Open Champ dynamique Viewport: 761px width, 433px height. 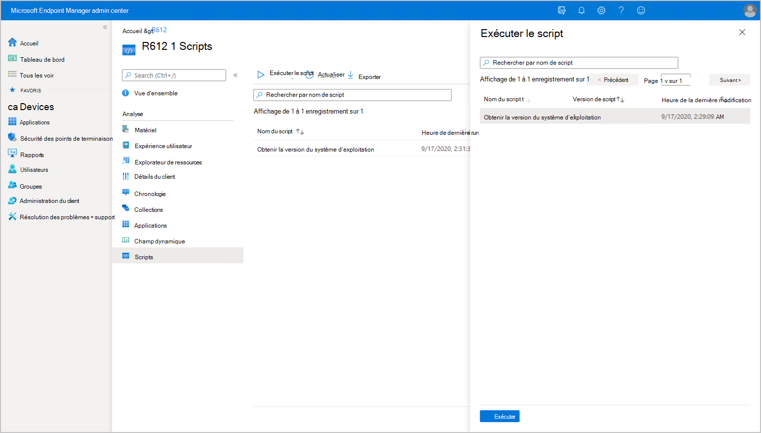tap(160, 241)
